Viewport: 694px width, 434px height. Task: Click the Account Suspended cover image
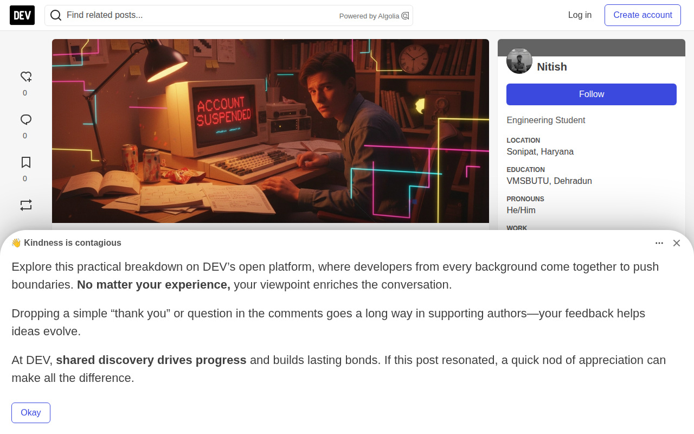coord(270,131)
